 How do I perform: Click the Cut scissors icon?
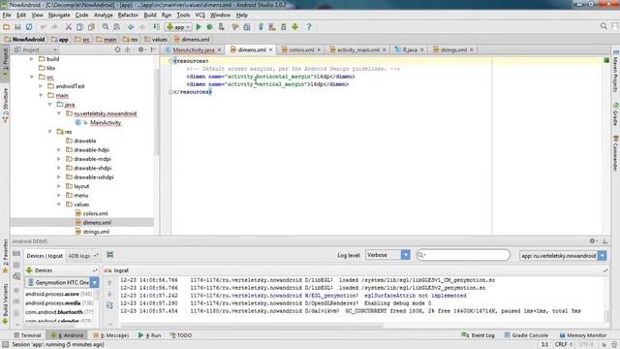pyautogui.click(x=69, y=27)
